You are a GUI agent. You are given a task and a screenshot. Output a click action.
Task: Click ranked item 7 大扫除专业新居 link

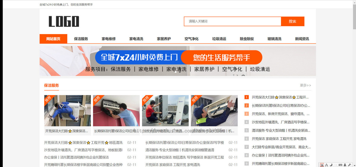pyautogui.click(x=281, y=147)
